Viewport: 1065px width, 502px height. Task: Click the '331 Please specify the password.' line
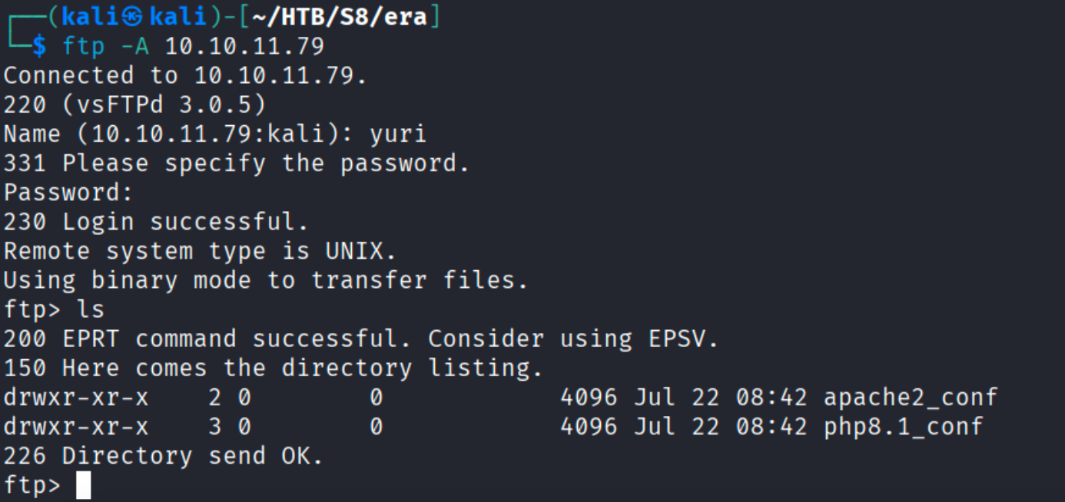point(237,163)
